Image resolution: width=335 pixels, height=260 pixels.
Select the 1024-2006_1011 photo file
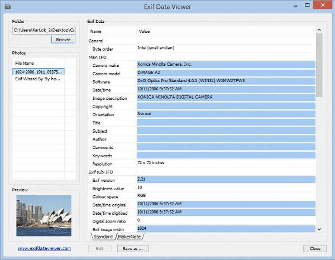[x=39, y=71]
